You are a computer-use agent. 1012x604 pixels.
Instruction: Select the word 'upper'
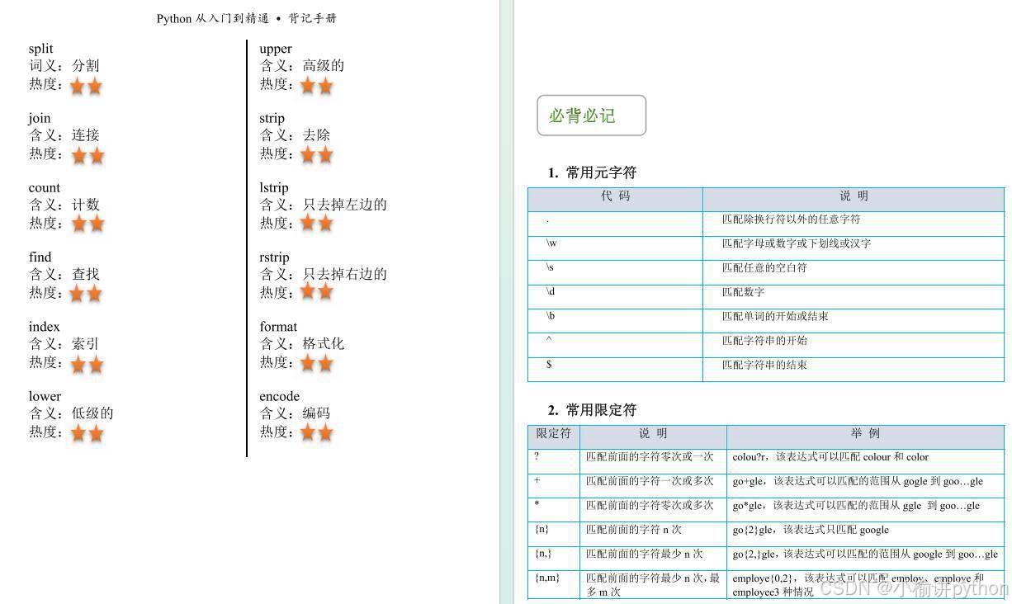click(x=275, y=49)
